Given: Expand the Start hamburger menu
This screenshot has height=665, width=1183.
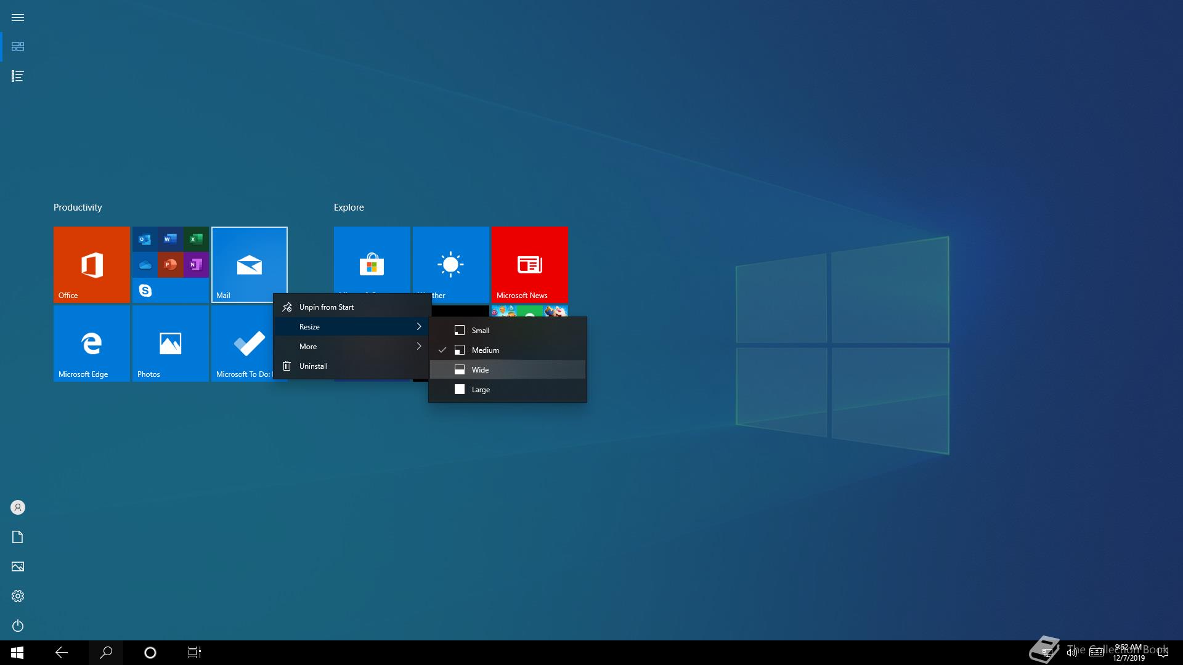Looking at the screenshot, I should pyautogui.click(x=18, y=17).
